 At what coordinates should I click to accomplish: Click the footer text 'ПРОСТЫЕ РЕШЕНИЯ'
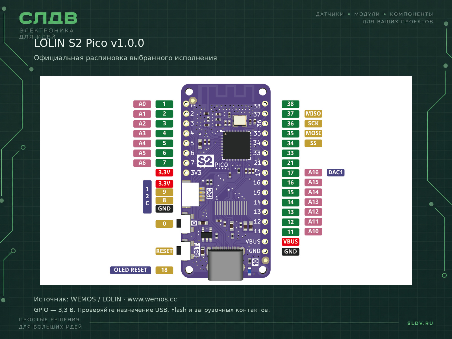coord(49,320)
